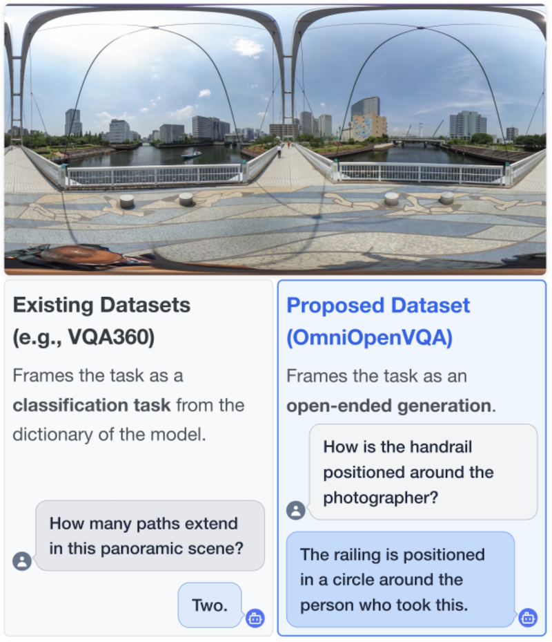Click the "How is the handrail positioned" question bubble
Screen dimensions: 552x642
pyautogui.click(x=422, y=472)
